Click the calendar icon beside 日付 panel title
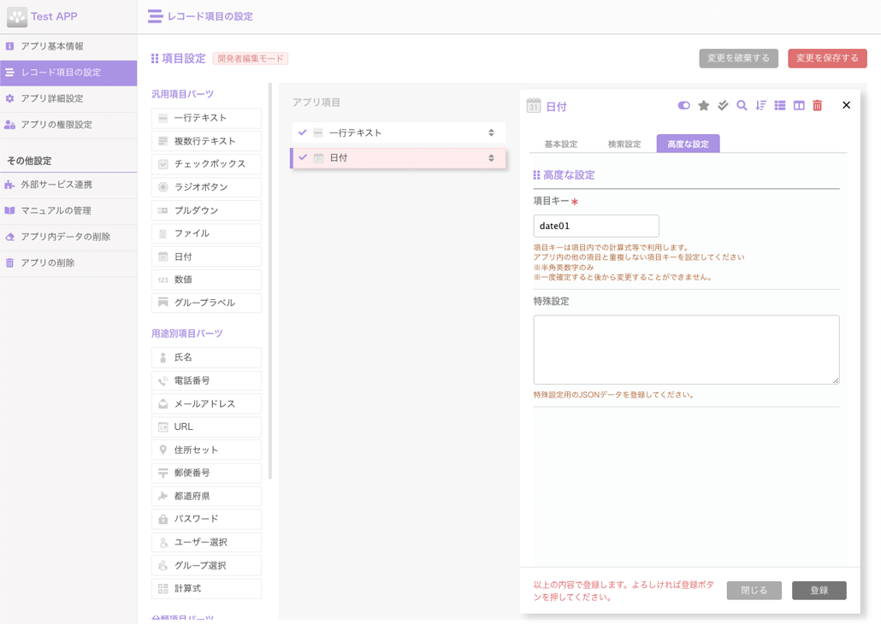The height and width of the screenshot is (624, 881). coord(533,105)
